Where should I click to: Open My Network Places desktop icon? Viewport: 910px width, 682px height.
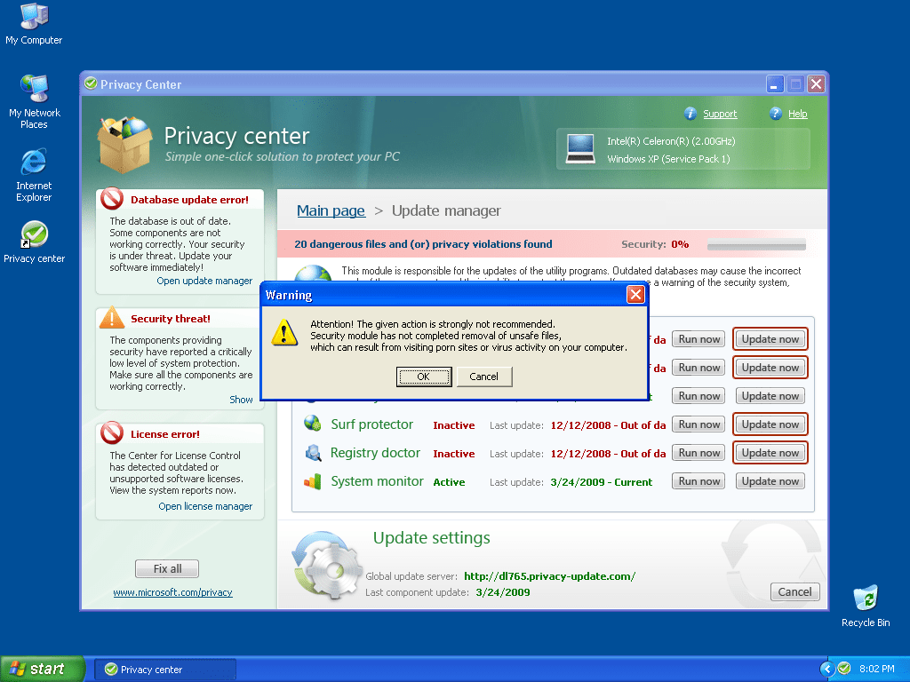pyautogui.click(x=34, y=90)
